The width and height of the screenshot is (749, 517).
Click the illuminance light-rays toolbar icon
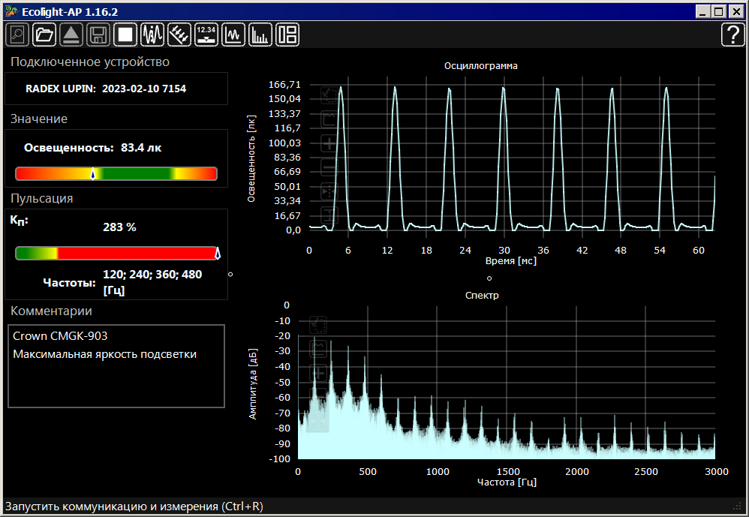point(179,35)
